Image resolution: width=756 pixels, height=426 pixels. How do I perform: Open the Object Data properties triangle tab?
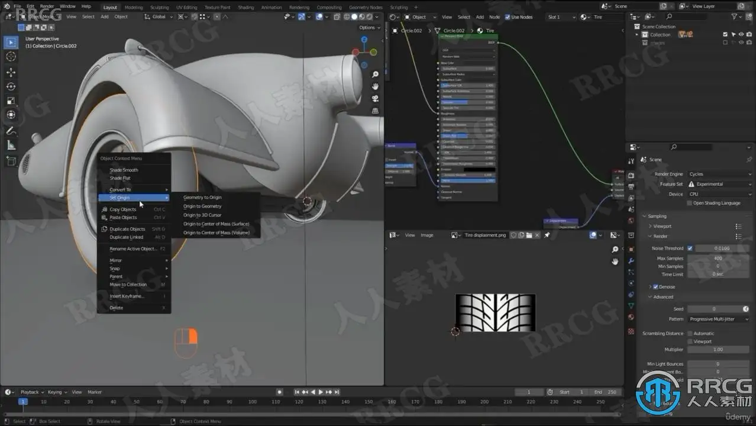coord(631,306)
